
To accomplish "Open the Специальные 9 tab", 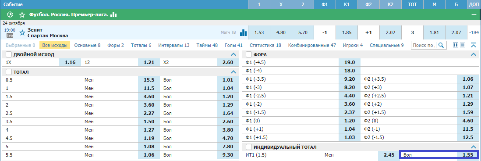I will [x=386, y=45].
